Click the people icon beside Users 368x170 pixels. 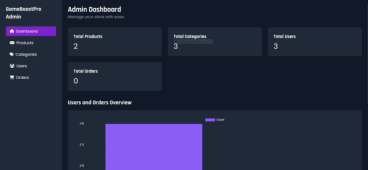[x=12, y=66]
